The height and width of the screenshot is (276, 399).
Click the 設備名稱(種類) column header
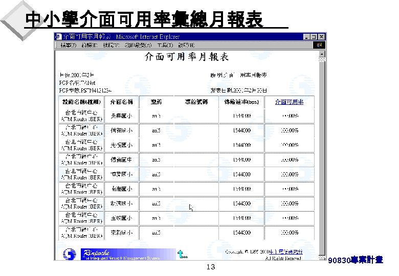[81, 102]
